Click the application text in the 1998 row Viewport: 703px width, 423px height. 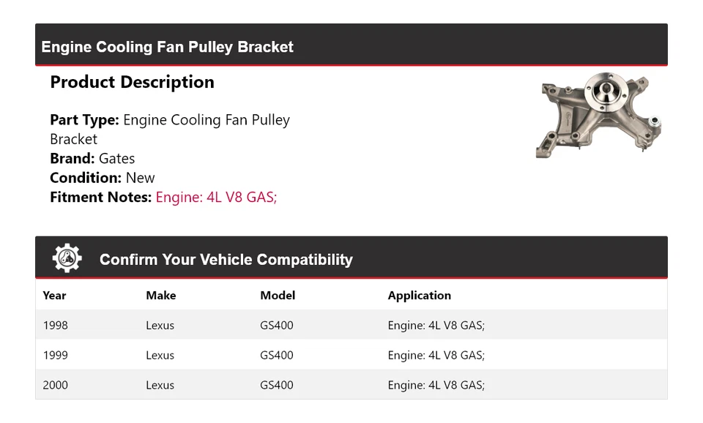click(436, 325)
